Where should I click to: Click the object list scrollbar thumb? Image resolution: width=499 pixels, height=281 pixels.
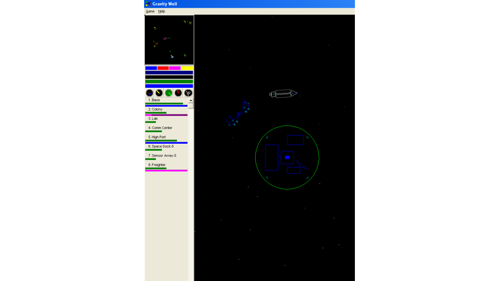(191, 106)
